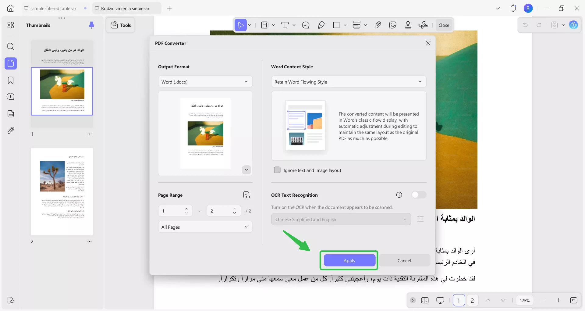Attach a file using the paperclip toolbar icon
This screenshot has height=311, width=585.
pyautogui.click(x=378, y=25)
